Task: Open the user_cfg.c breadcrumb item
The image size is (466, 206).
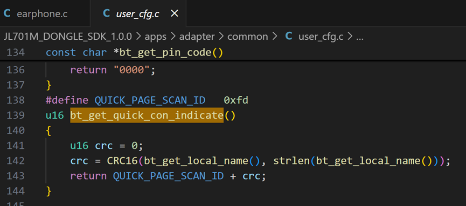Action: 321,37
